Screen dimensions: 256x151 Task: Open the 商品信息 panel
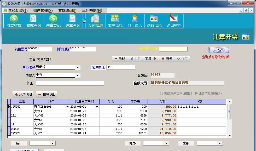click(154, 21)
